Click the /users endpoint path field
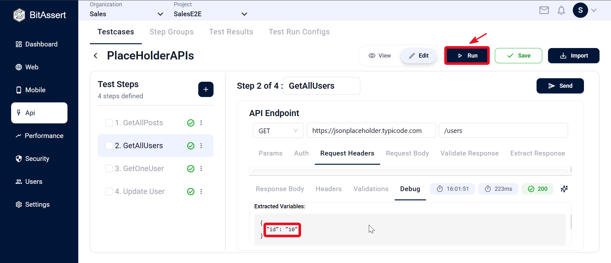611x263 pixels. [503, 131]
